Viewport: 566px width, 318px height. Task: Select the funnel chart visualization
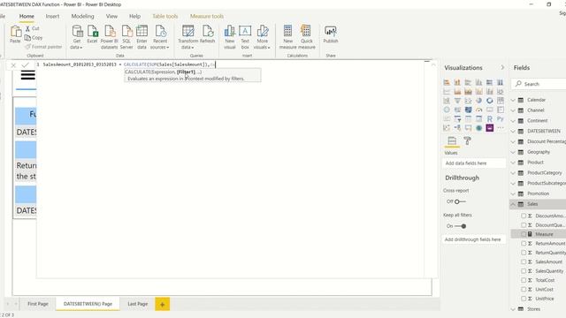(x=457, y=101)
